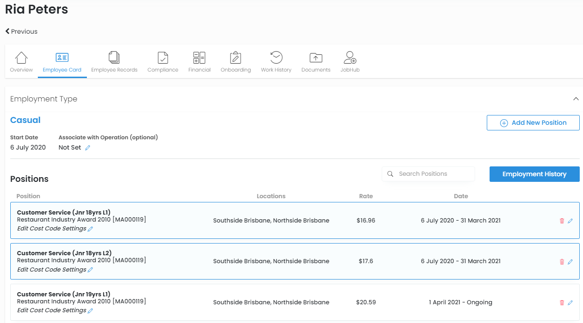Image resolution: width=583 pixels, height=323 pixels.
Task: Select the Employee Card tab
Action: point(62,62)
